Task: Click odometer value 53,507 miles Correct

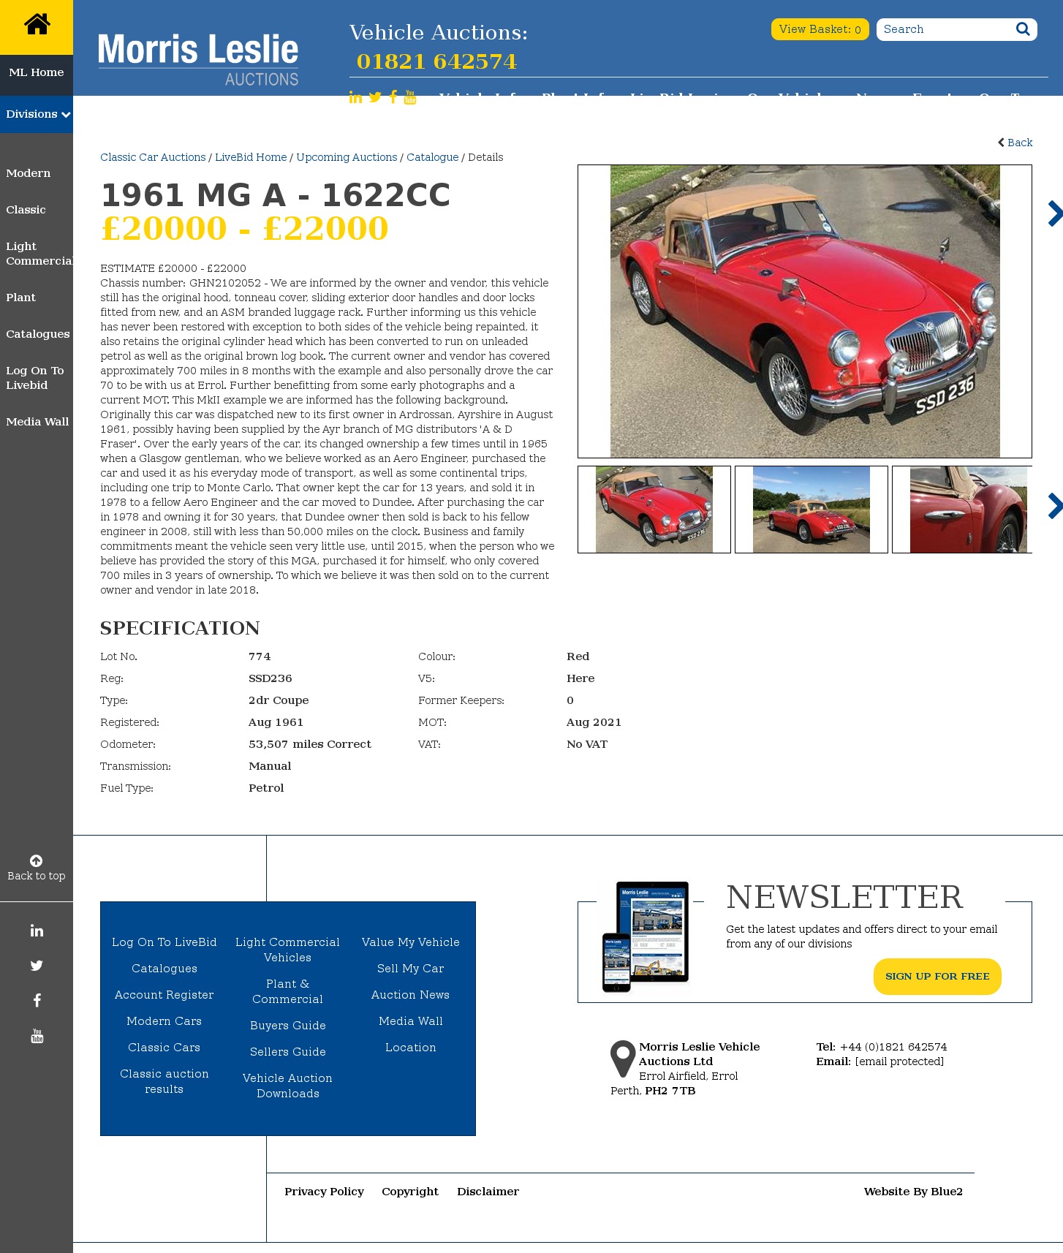Action: (x=310, y=744)
